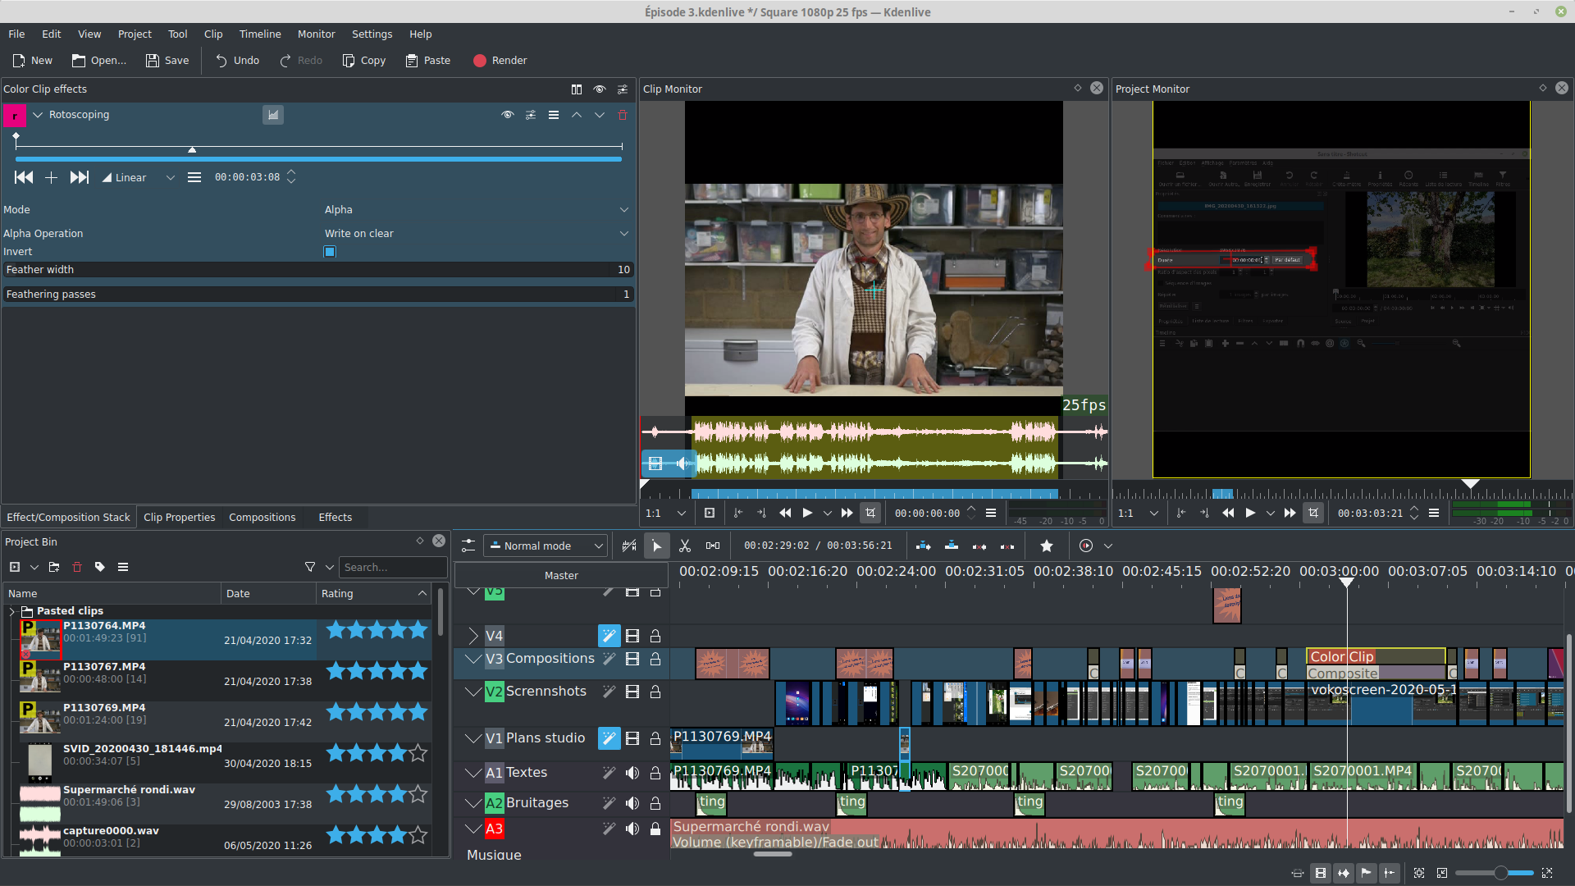The width and height of the screenshot is (1575, 886).
Task: Open the Project menu in menu bar
Action: coord(133,34)
